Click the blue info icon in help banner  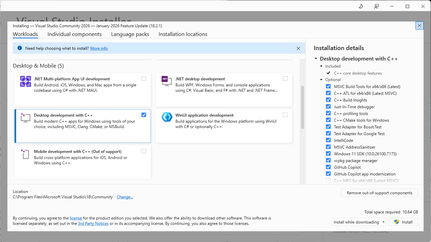(20, 48)
